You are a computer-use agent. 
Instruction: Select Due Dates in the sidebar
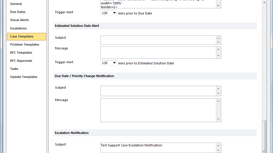[x=18, y=12]
